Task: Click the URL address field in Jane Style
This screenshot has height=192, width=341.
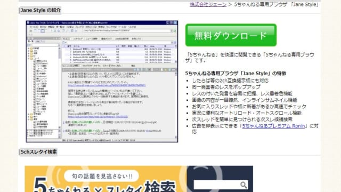Action: pos(127,31)
